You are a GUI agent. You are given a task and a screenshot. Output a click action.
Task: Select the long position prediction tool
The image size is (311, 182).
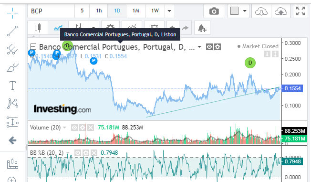click(x=12, y=122)
